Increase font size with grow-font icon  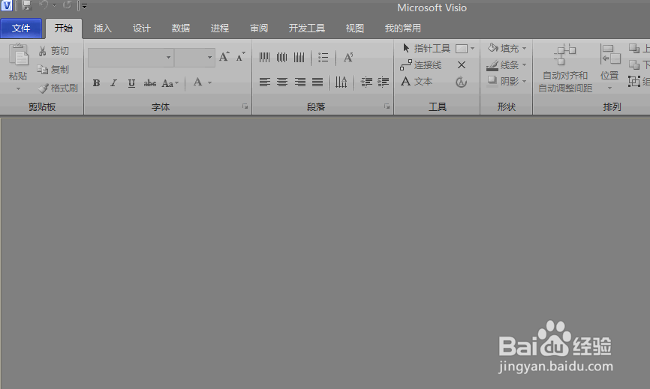[224, 57]
